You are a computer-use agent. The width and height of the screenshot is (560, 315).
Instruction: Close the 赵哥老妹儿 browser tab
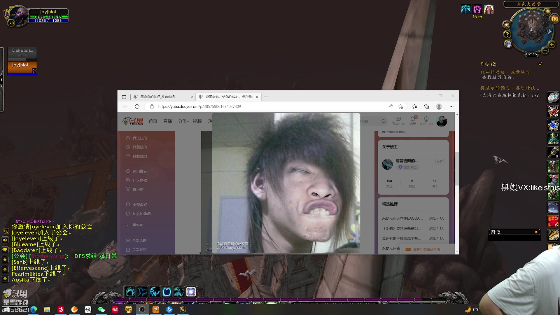point(257,97)
